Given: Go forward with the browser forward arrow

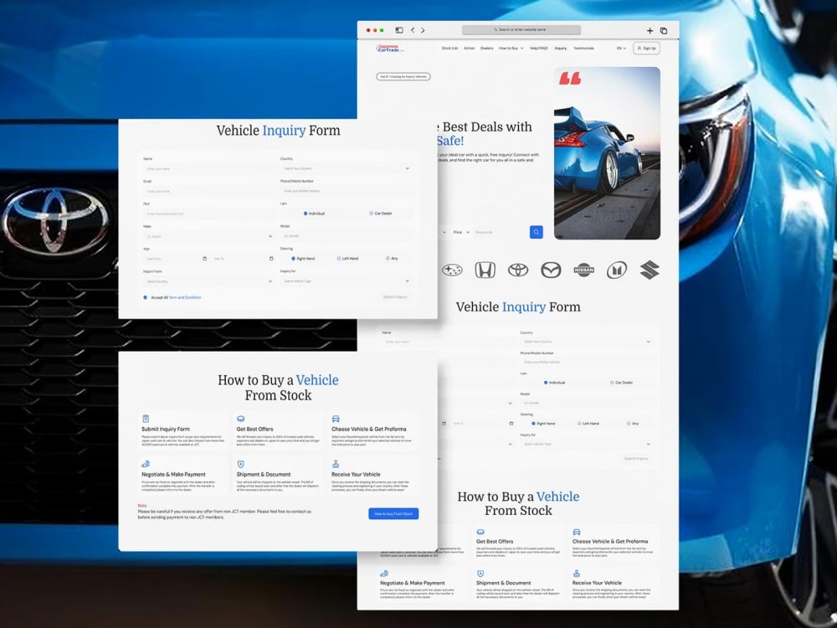Looking at the screenshot, I should (x=423, y=30).
